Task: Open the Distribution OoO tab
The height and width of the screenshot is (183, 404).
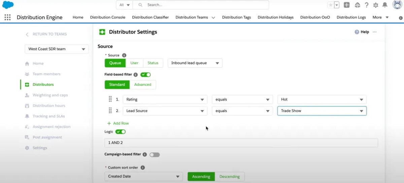Action: (x=315, y=17)
